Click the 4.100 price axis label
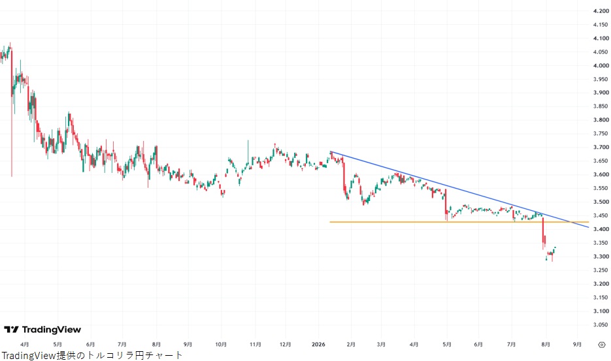Screen dimensions: 611x361 tap(601, 38)
